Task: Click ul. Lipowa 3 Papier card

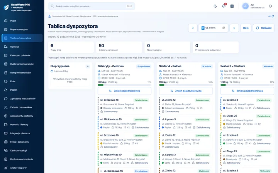Action: (x=186, y=123)
